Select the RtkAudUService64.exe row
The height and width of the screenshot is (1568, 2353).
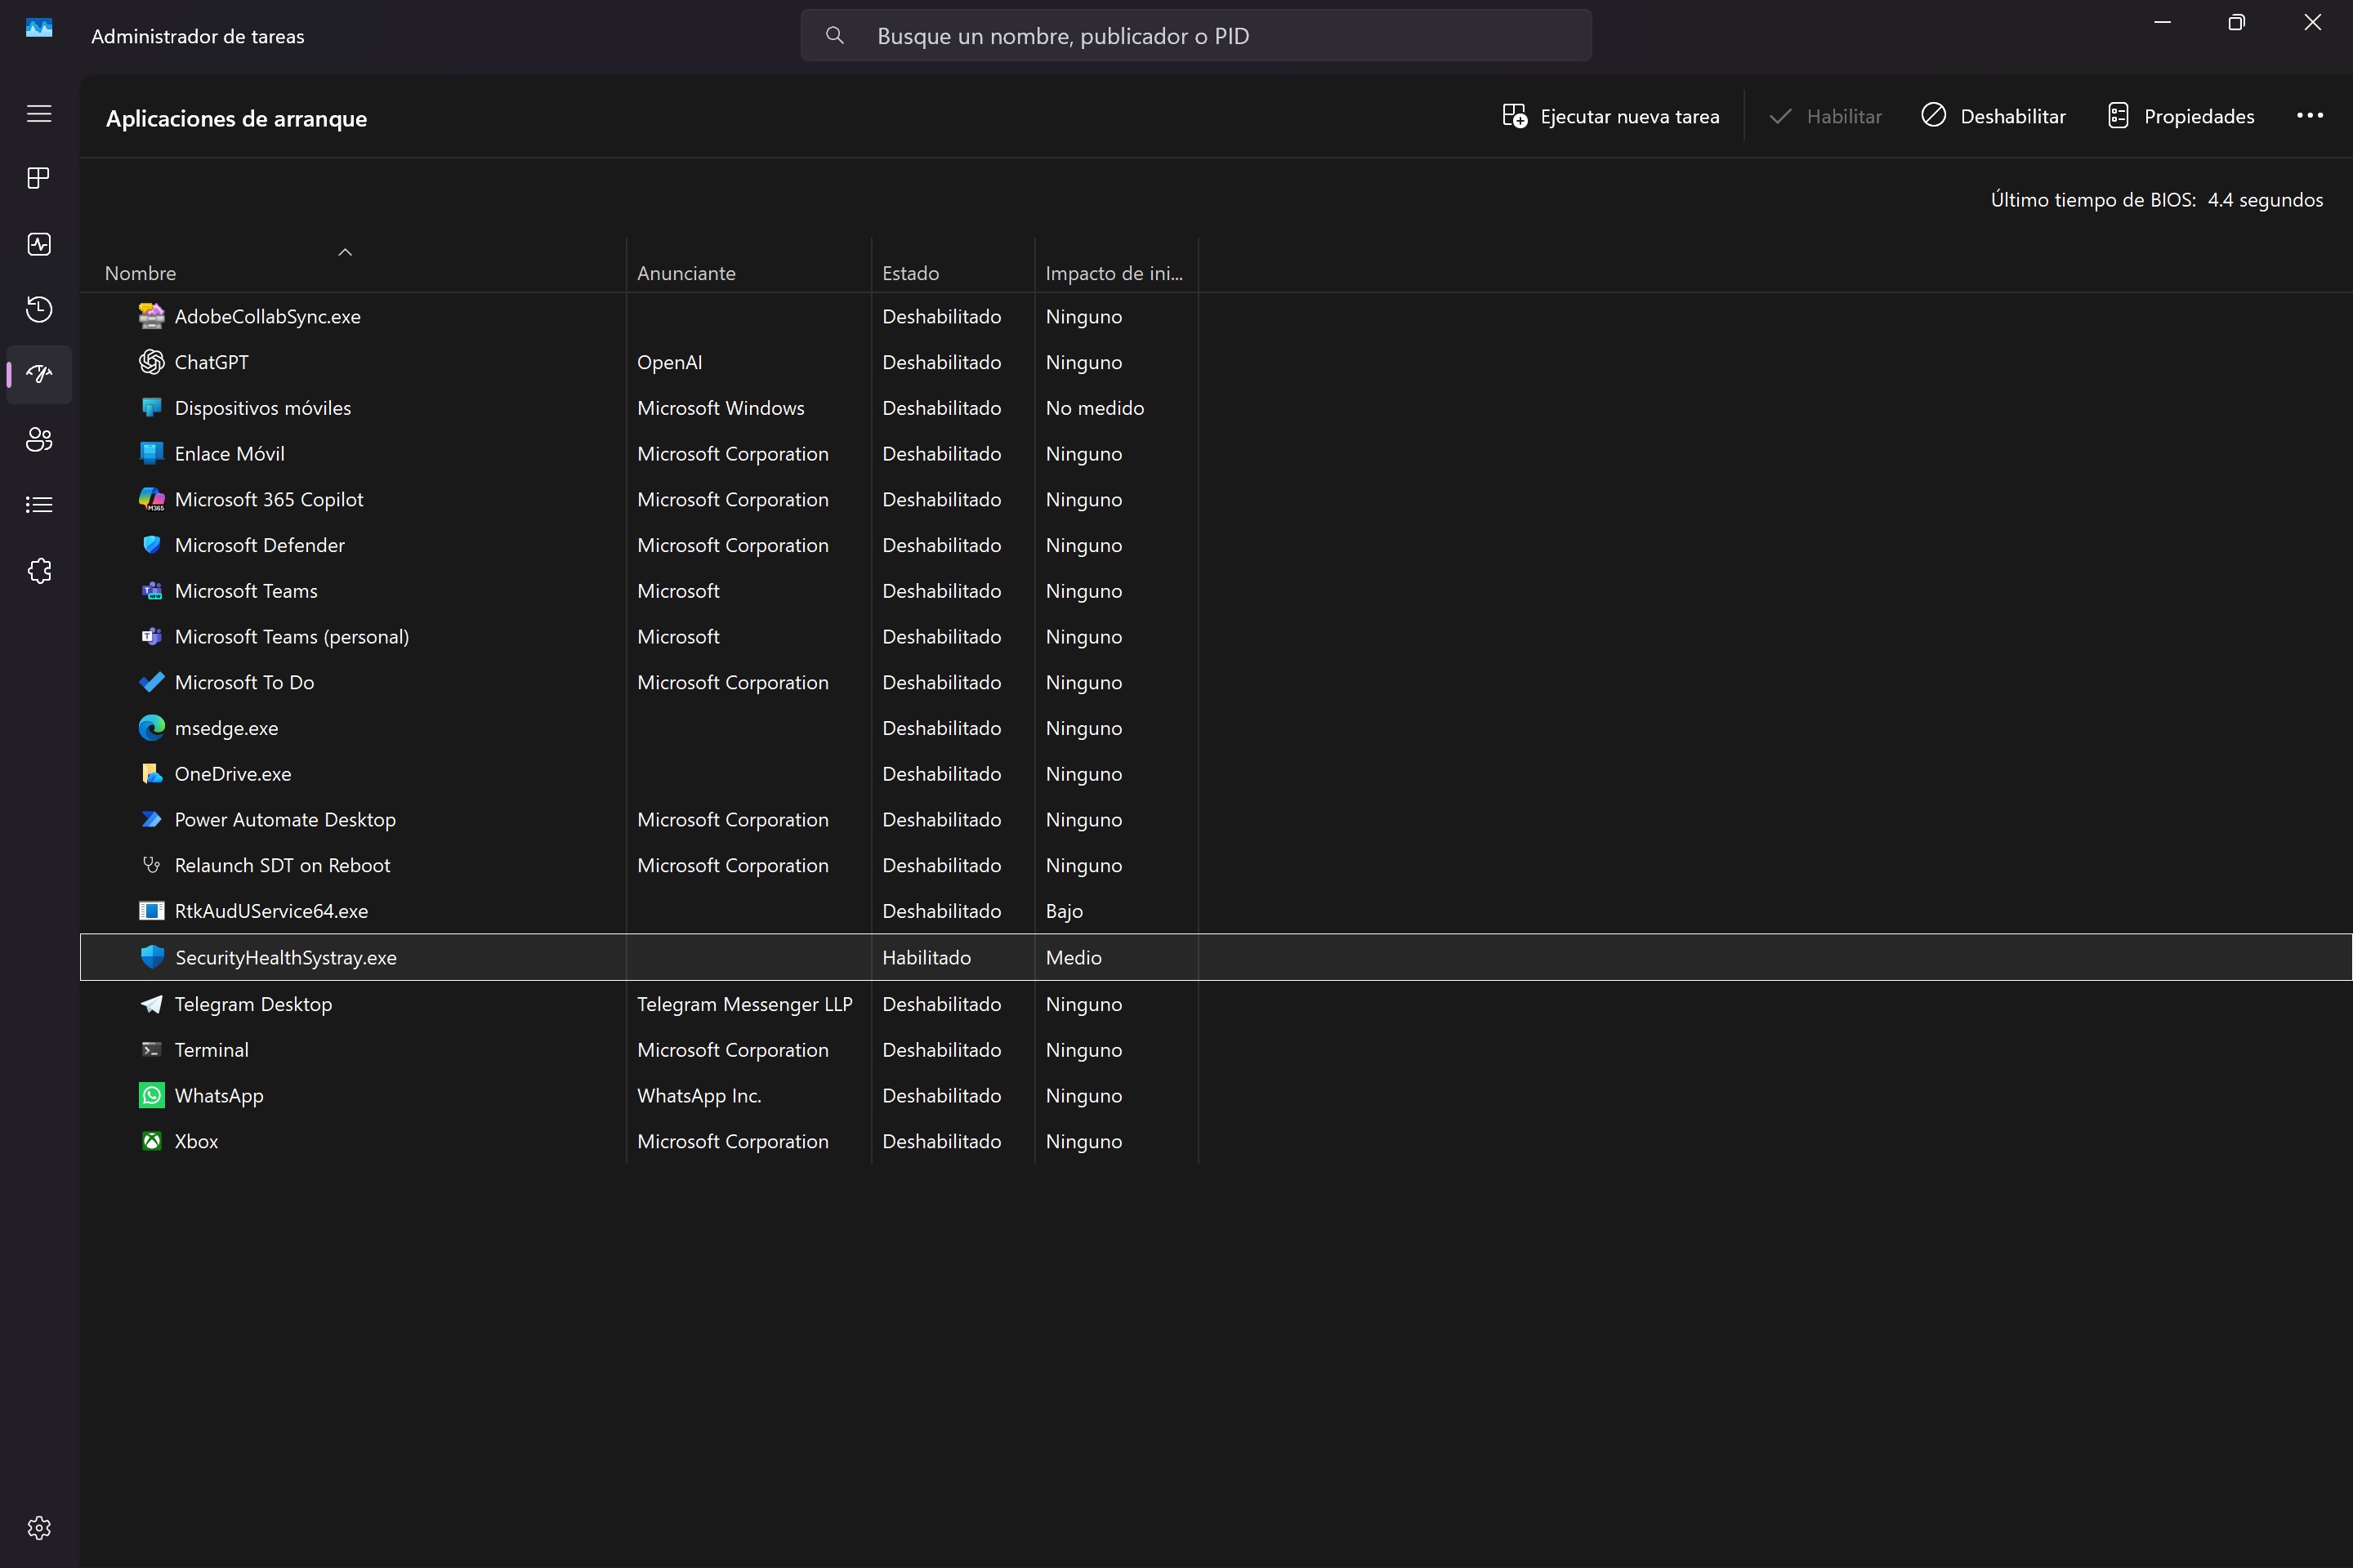coord(1216,911)
